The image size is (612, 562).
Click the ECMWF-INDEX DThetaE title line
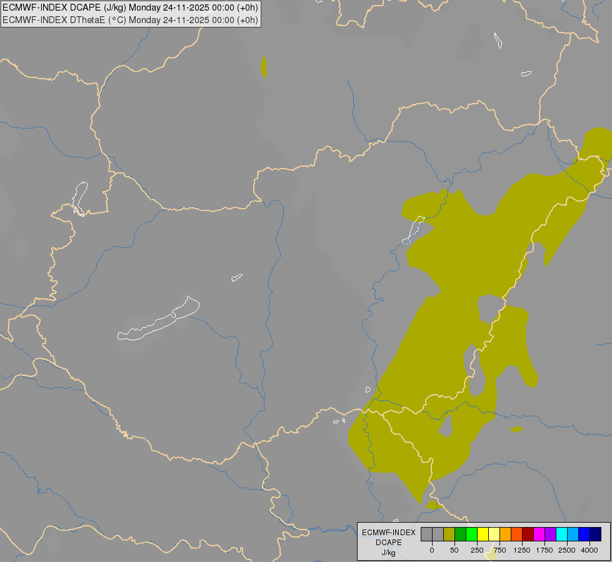click(130, 20)
